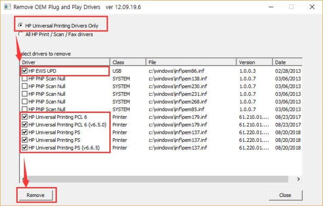
Task: Uncheck HP Universal Printing PCL 6 (v6.5.0)
Action: tap(25, 125)
